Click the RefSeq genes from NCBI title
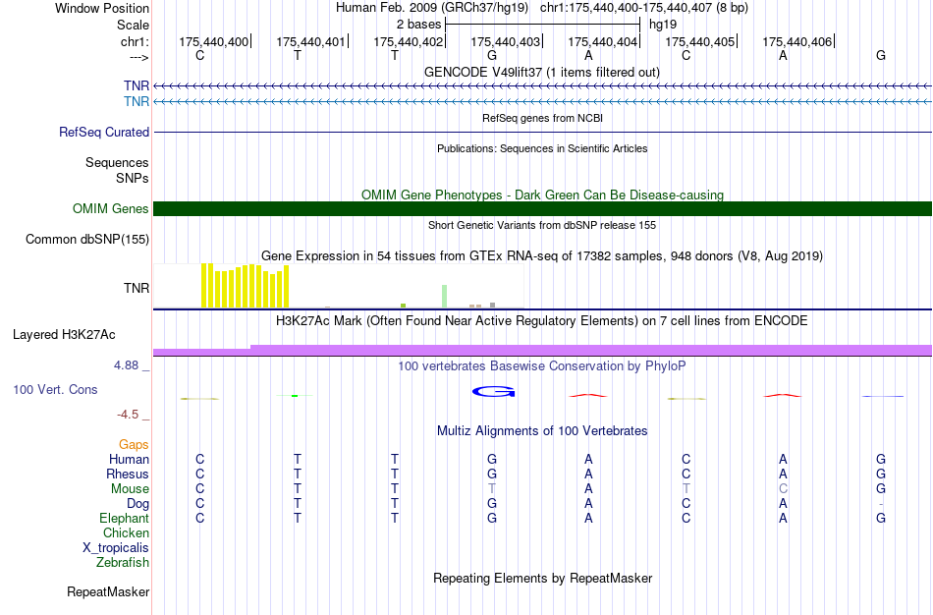Screen dimensions: 933x615 542,118
